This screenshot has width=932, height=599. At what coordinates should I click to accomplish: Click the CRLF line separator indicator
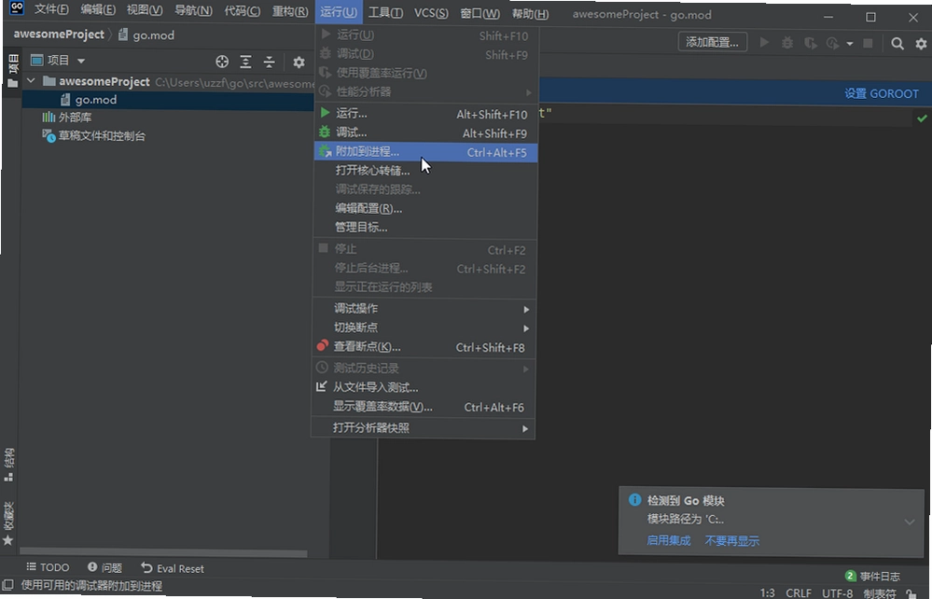tap(799, 592)
